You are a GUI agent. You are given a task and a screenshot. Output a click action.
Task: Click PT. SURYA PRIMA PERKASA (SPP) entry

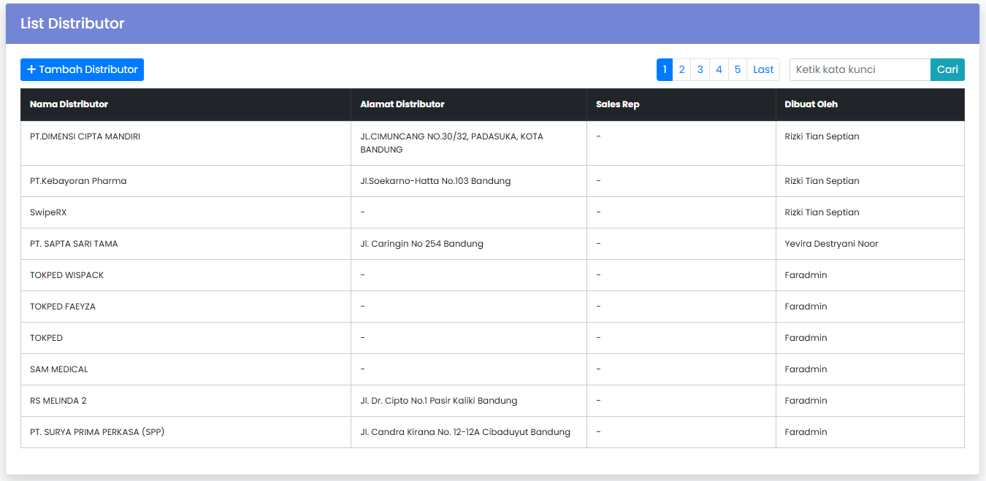coord(97,432)
